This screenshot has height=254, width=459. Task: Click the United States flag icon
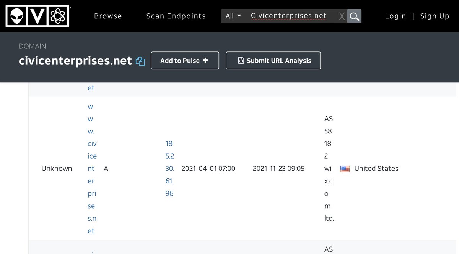(345, 169)
